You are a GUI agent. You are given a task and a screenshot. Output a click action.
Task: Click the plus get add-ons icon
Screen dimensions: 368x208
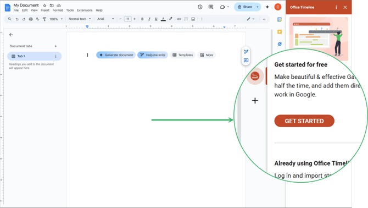[255, 101]
